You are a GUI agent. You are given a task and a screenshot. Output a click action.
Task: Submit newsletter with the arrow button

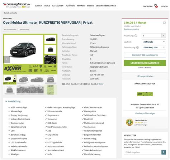[164, 152]
